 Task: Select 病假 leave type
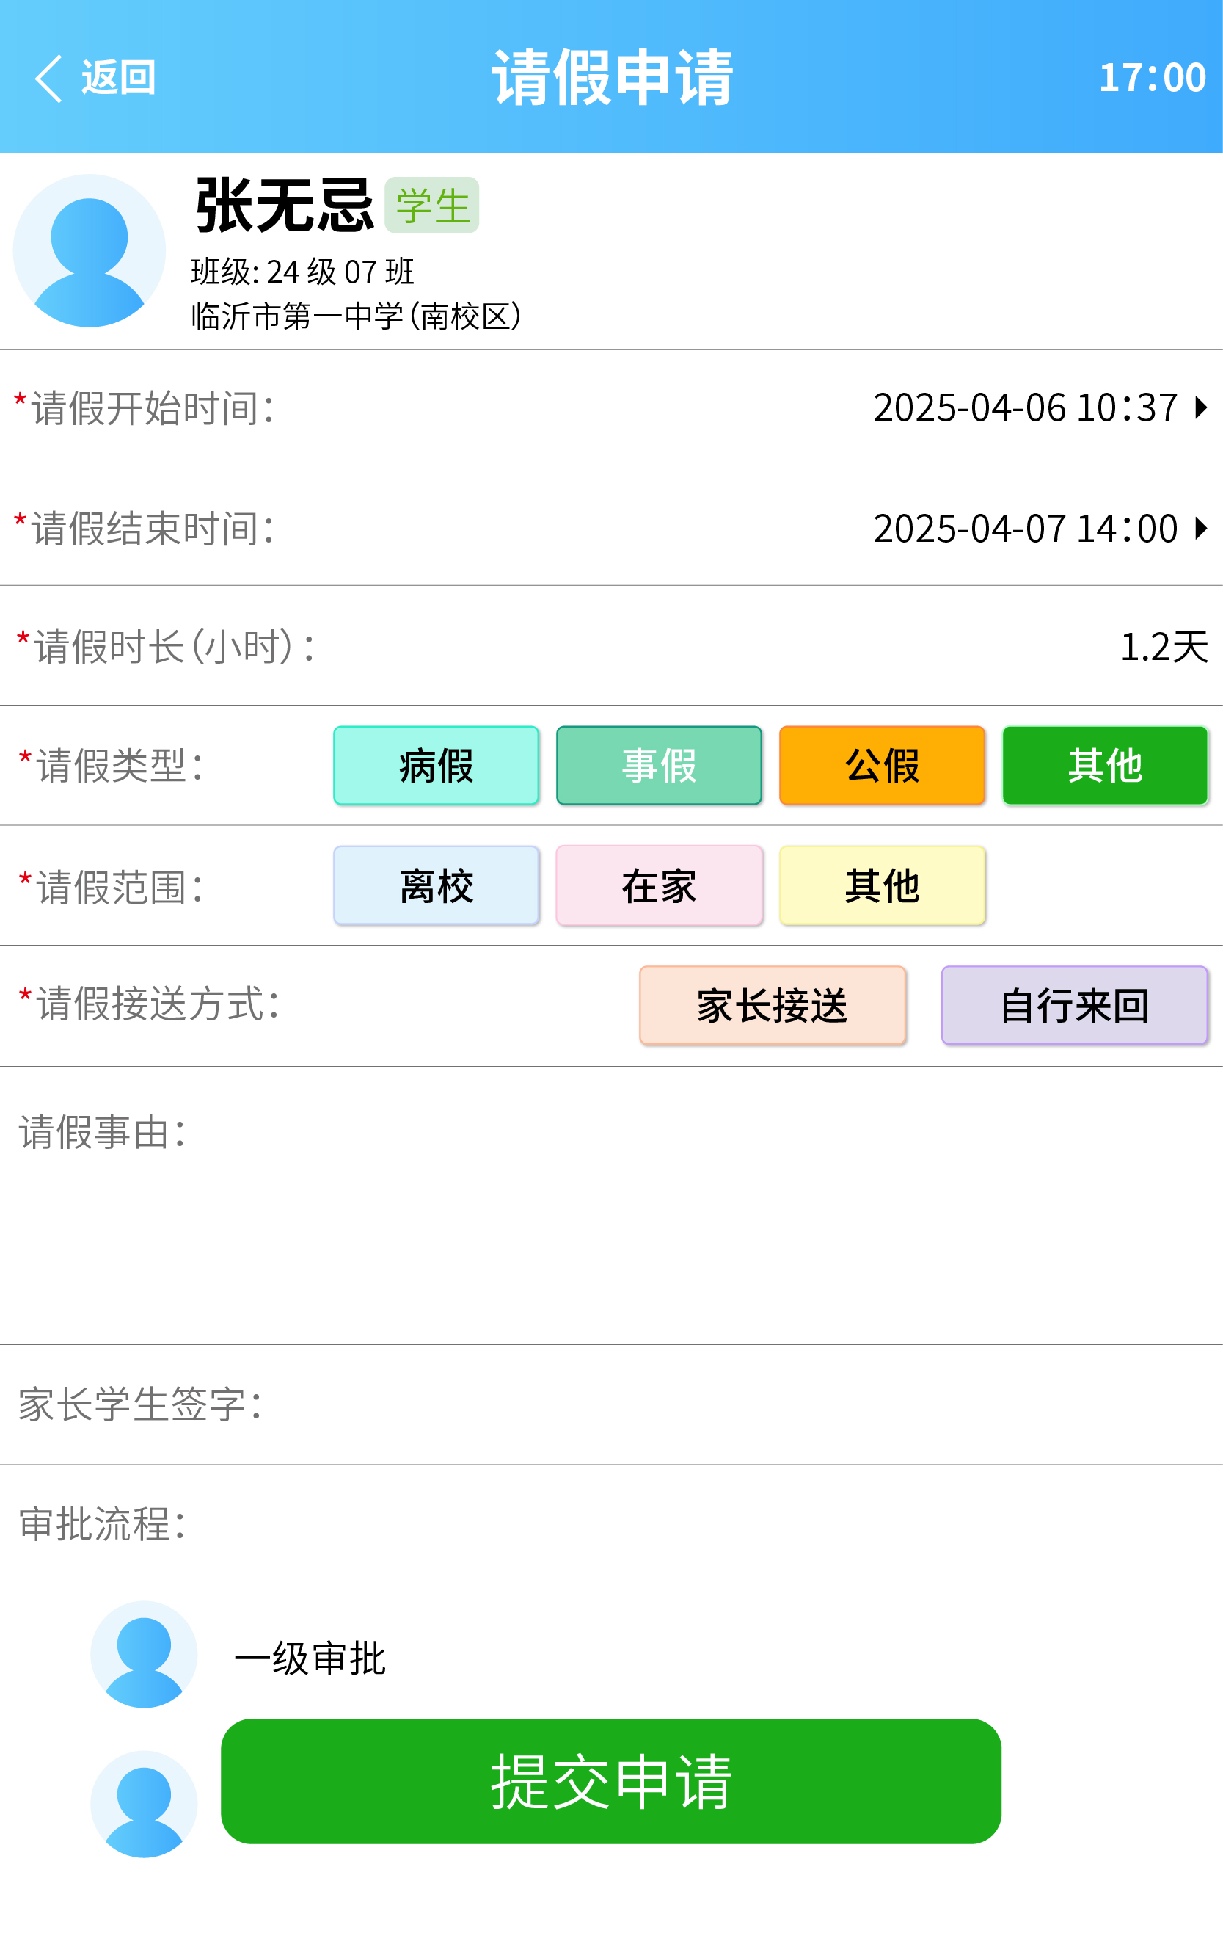pos(436,765)
